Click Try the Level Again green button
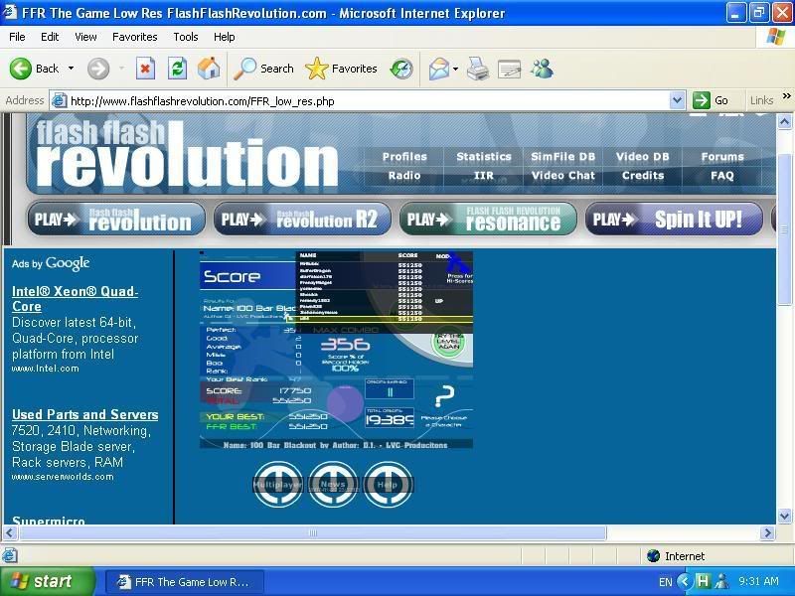 click(x=448, y=340)
